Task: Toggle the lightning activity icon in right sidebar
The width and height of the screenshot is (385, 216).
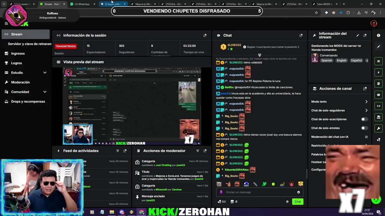Action: point(378,72)
